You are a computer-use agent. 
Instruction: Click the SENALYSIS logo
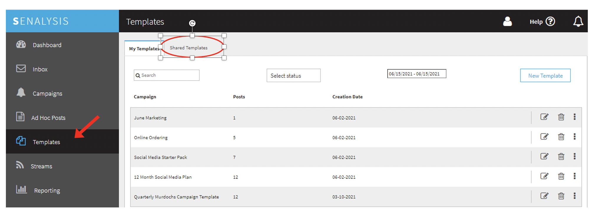41,21
